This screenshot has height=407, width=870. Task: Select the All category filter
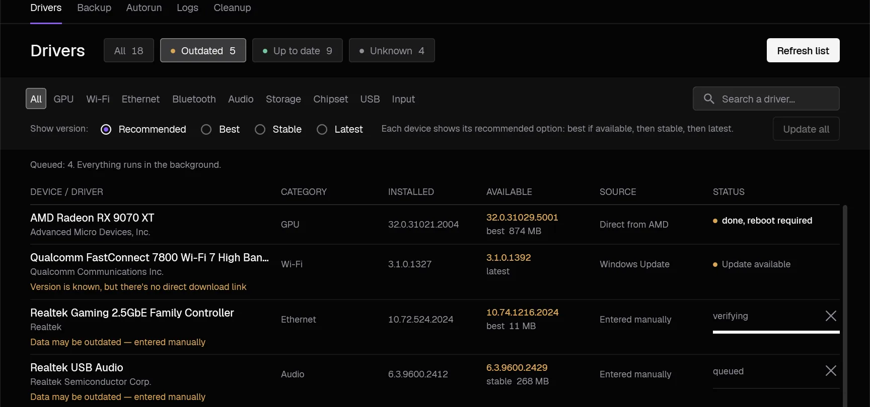[x=36, y=98]
